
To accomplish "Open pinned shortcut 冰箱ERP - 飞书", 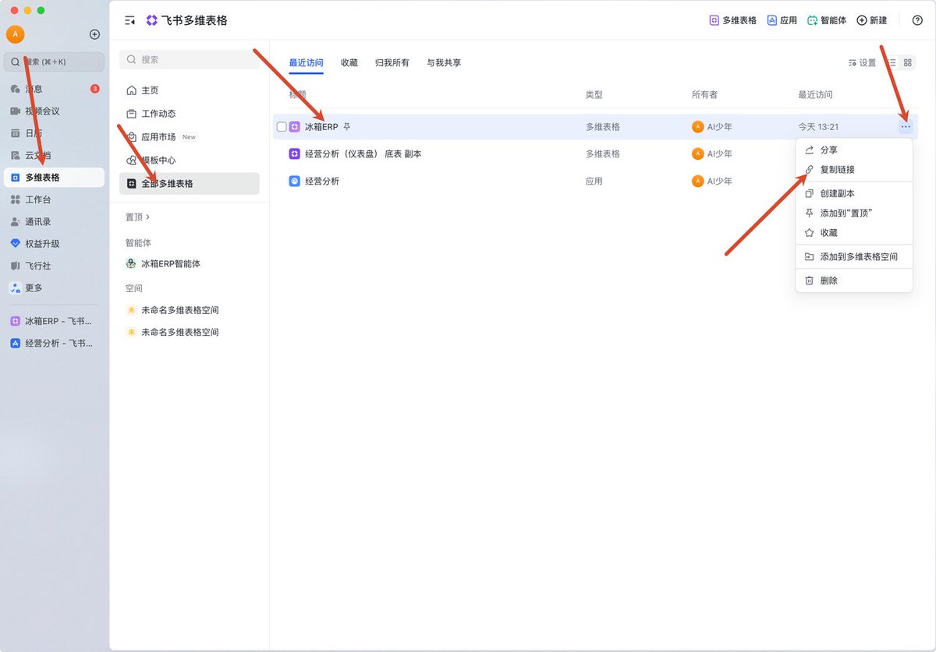I will coord(54,321).
